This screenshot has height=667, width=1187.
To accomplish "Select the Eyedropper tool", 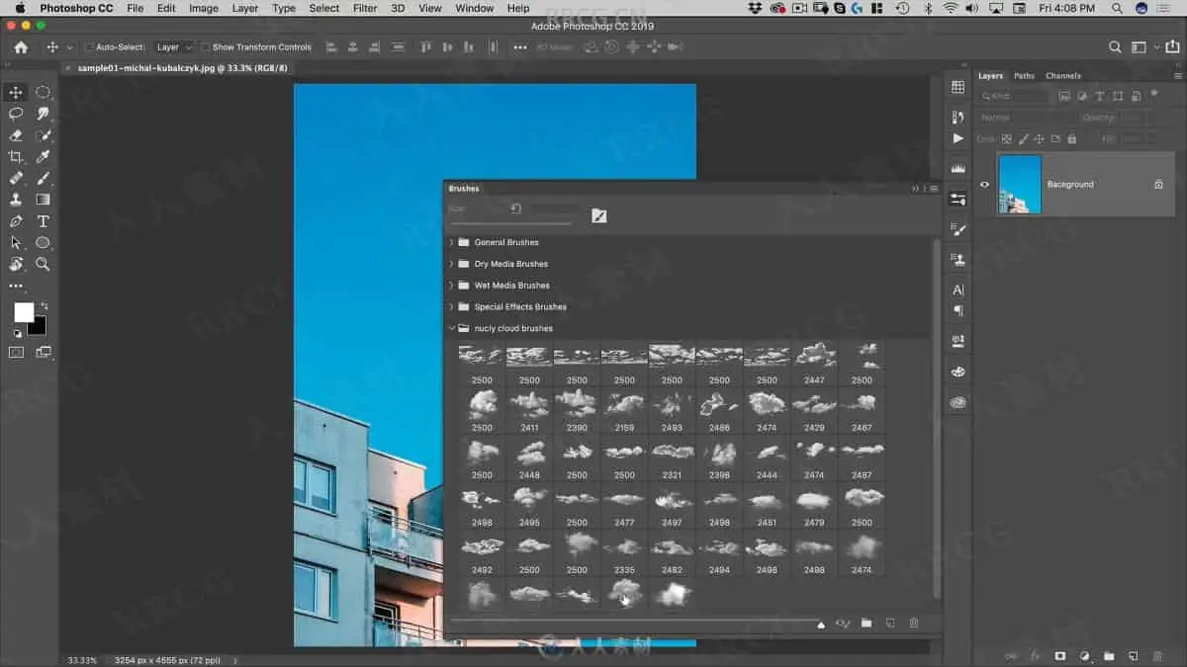I will (x=43, y=157).
